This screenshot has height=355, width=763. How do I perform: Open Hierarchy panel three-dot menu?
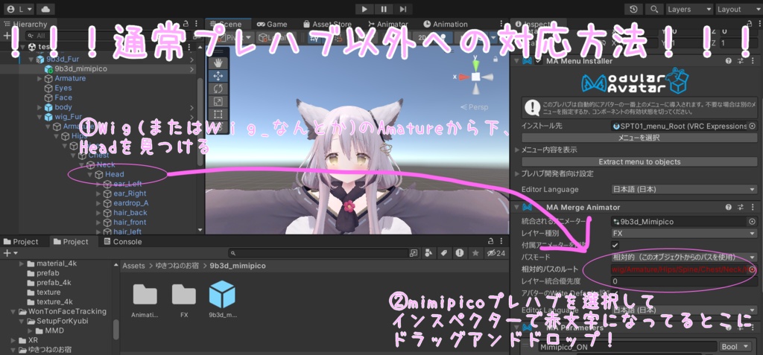coord(196,23)
